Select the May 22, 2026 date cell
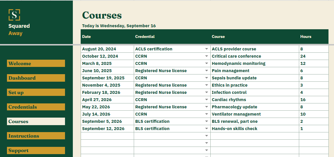Viewport: 334px width, 157px height. click(x=107, y=107)
